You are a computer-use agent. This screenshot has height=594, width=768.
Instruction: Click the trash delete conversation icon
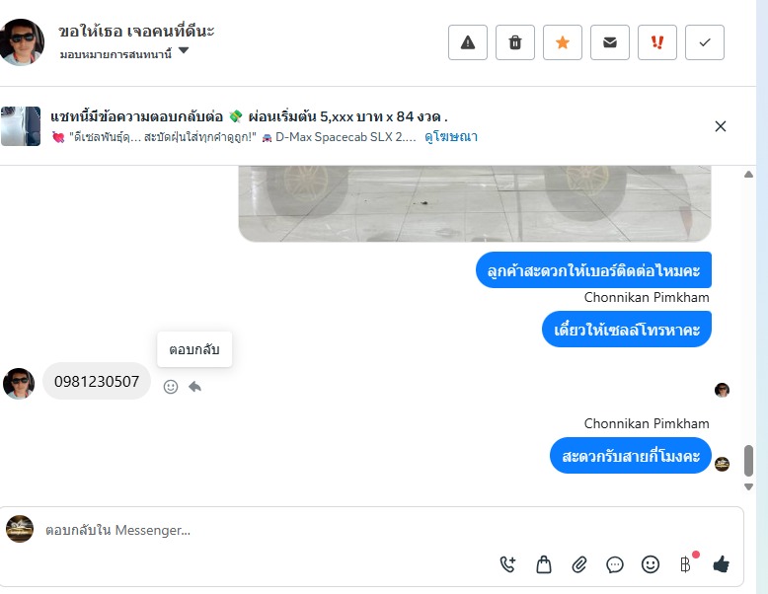click(514, 42)
